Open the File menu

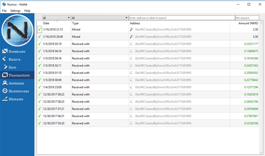[x=4, y=11]
